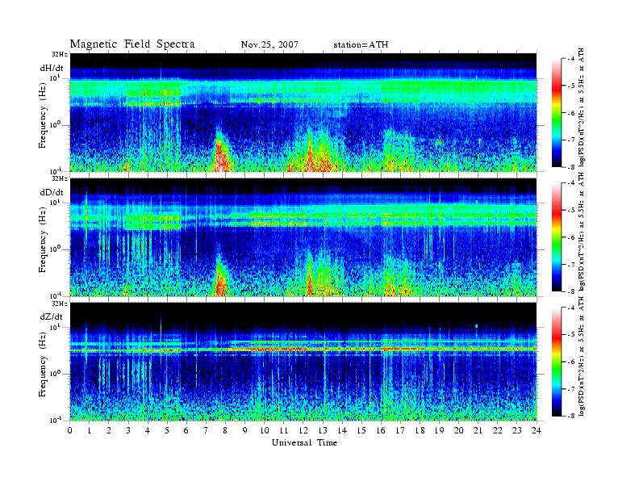Open the dH/dt spectrogram panel
Viewport: 639px width, 494px height.
pyautogui.click(x=303, y=112)
